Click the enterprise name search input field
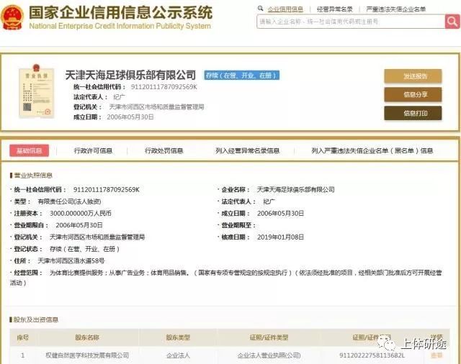The image size is (461, 364). click(x=350, y=22)
